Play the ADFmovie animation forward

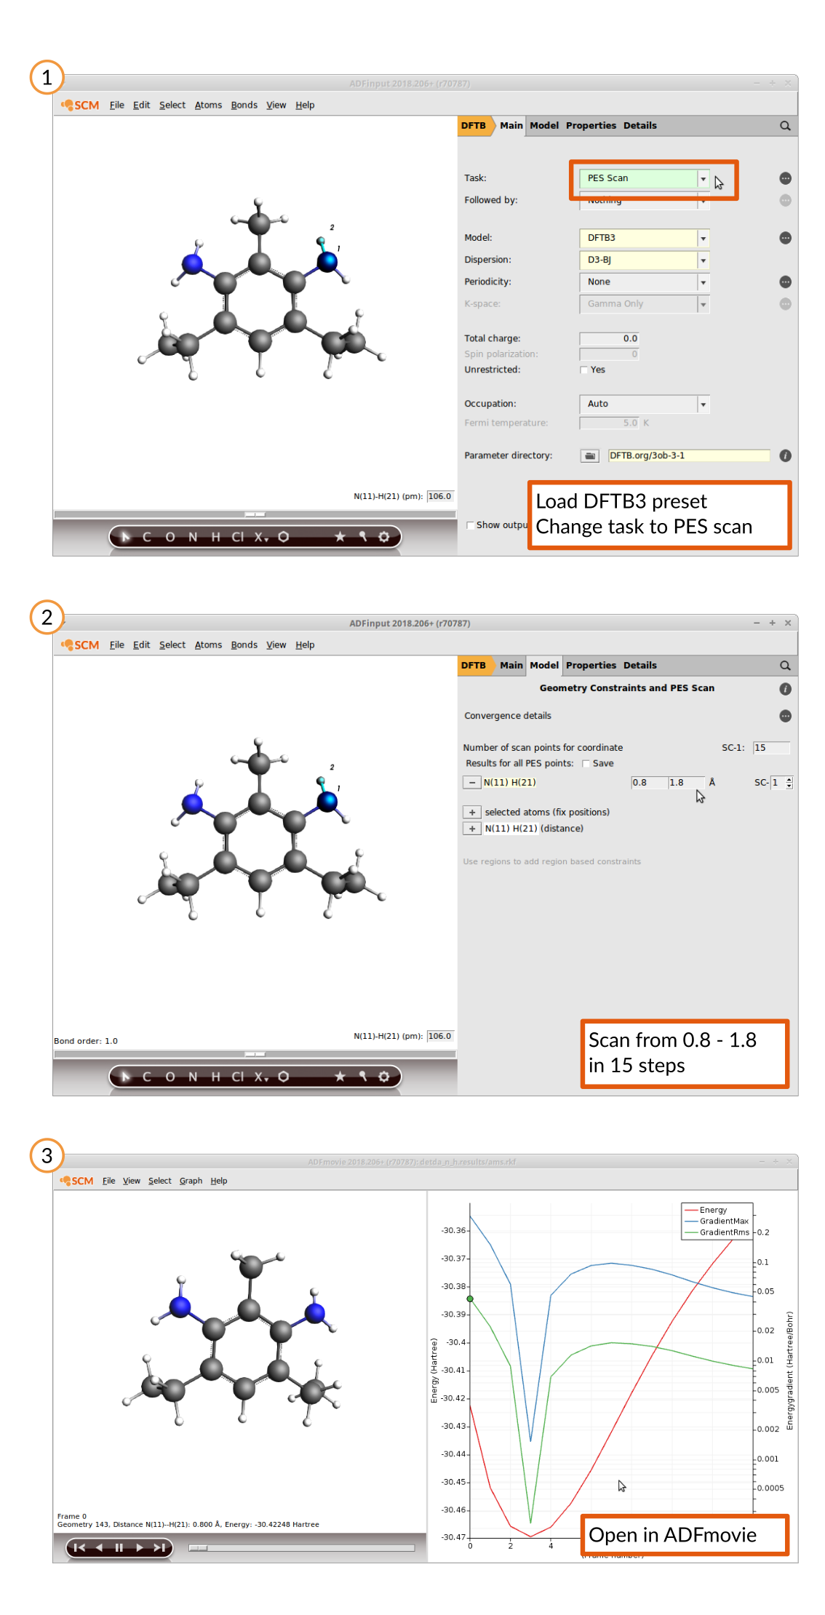[139, 1547]
